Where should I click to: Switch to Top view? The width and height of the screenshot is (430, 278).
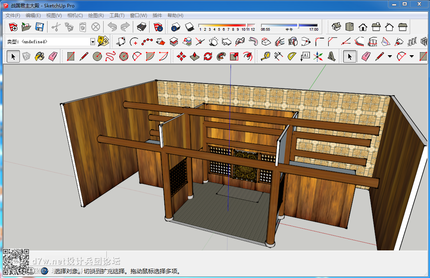tap(350, 27)
